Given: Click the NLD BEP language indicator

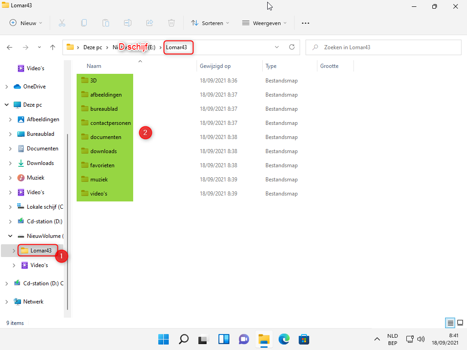Looking at the screenshot, I should click(x=393, y=339).
